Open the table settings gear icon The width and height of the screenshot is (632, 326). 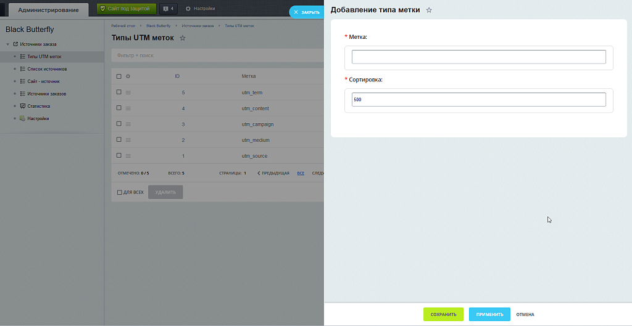tap(128, 76)
